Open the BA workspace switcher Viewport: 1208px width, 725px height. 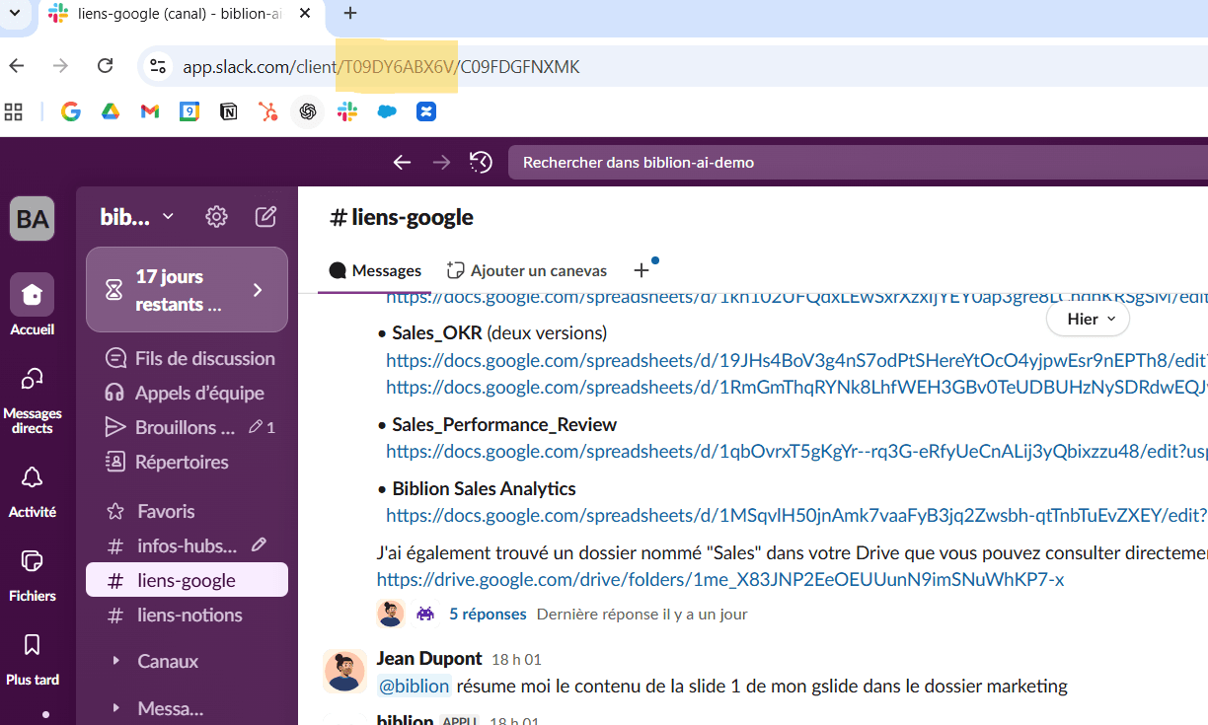tap(33, 219)
